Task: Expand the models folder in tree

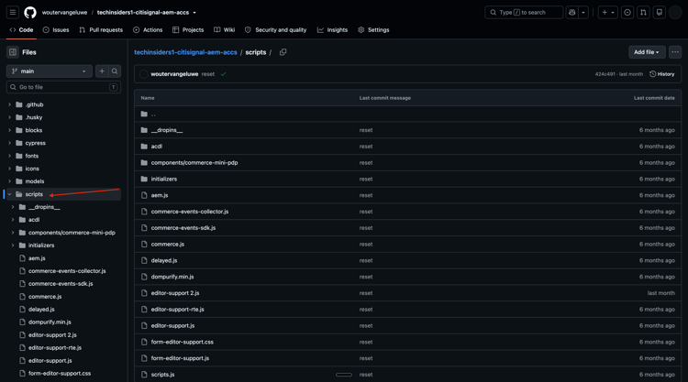Action: click(x=9, y=181)
